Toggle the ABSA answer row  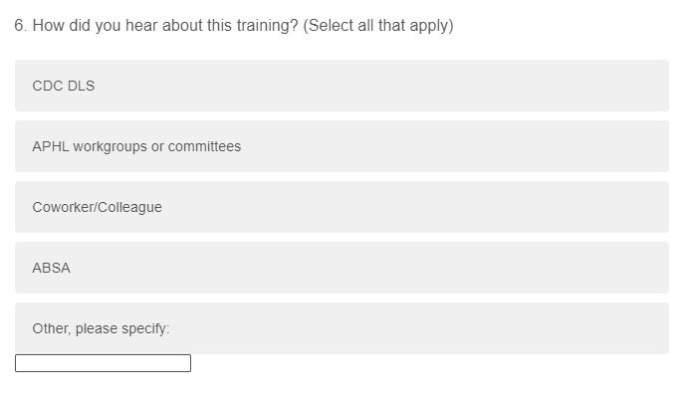pyautogui.click(x=342, y=268)
